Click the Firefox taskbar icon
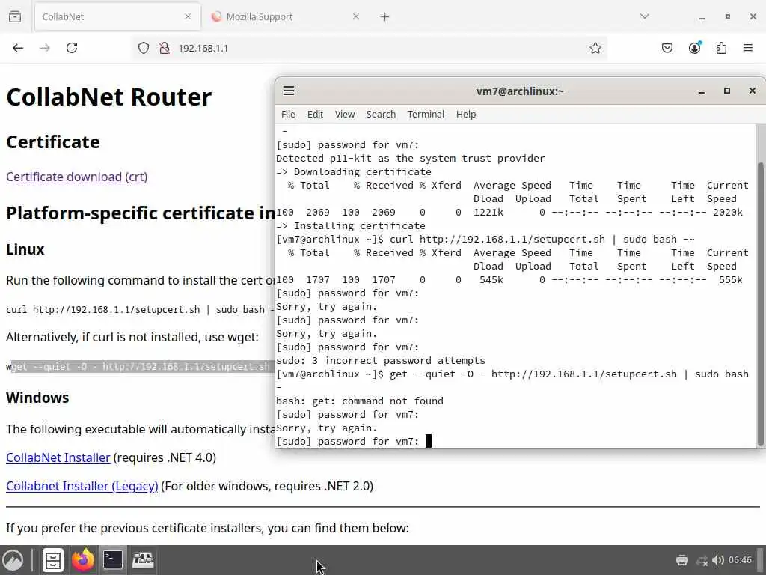The image size is (766, 575). [x=83, y=560]
